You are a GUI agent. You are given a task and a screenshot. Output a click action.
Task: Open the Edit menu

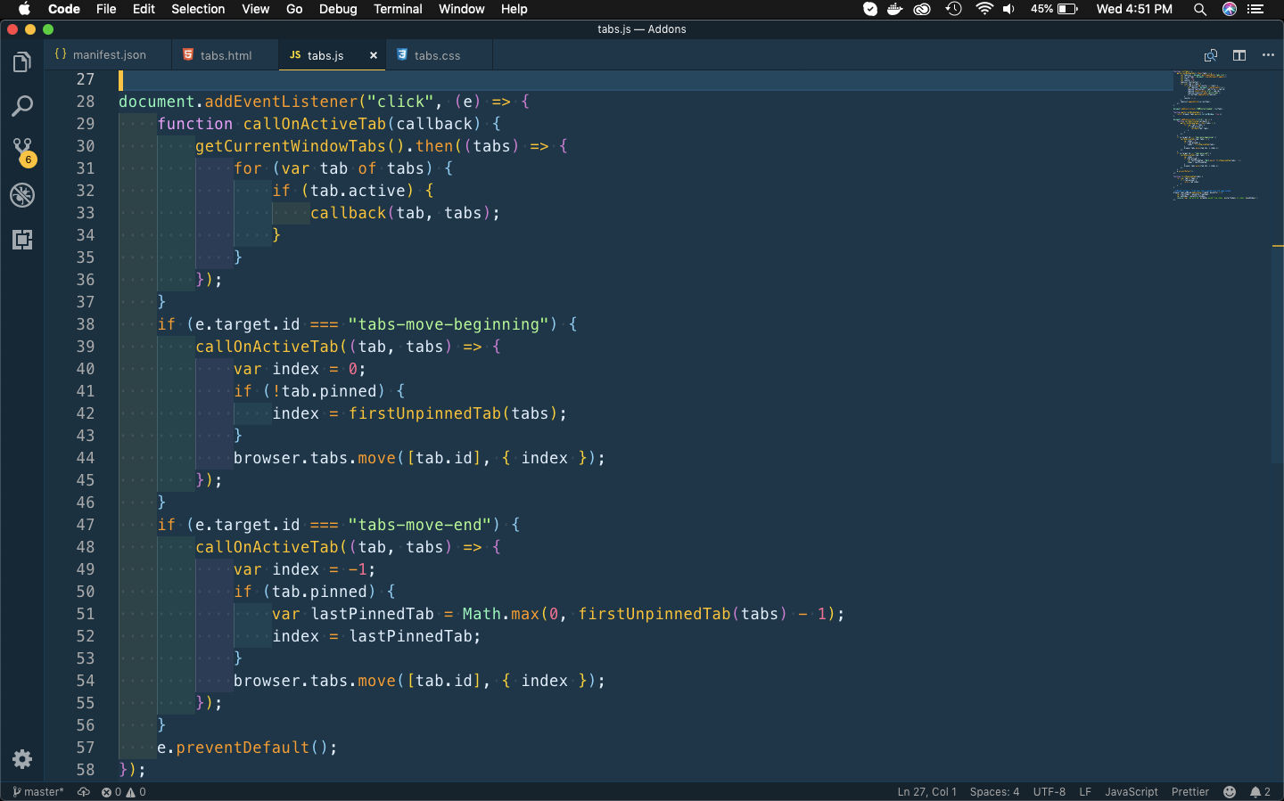[144, 9]
